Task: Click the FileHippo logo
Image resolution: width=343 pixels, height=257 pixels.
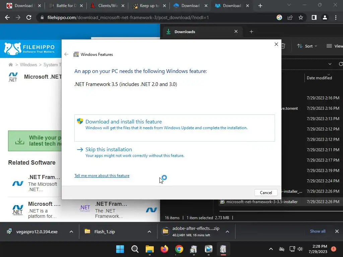Action: (29, 49)
